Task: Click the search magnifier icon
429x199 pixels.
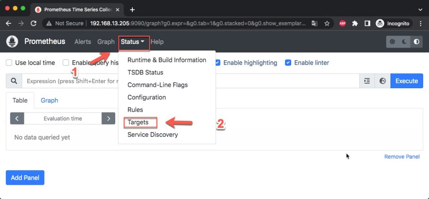Action: point(14,81)
